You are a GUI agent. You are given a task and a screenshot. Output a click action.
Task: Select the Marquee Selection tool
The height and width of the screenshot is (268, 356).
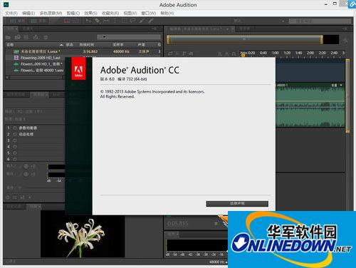pyautogui.click(x=124, y=21)
